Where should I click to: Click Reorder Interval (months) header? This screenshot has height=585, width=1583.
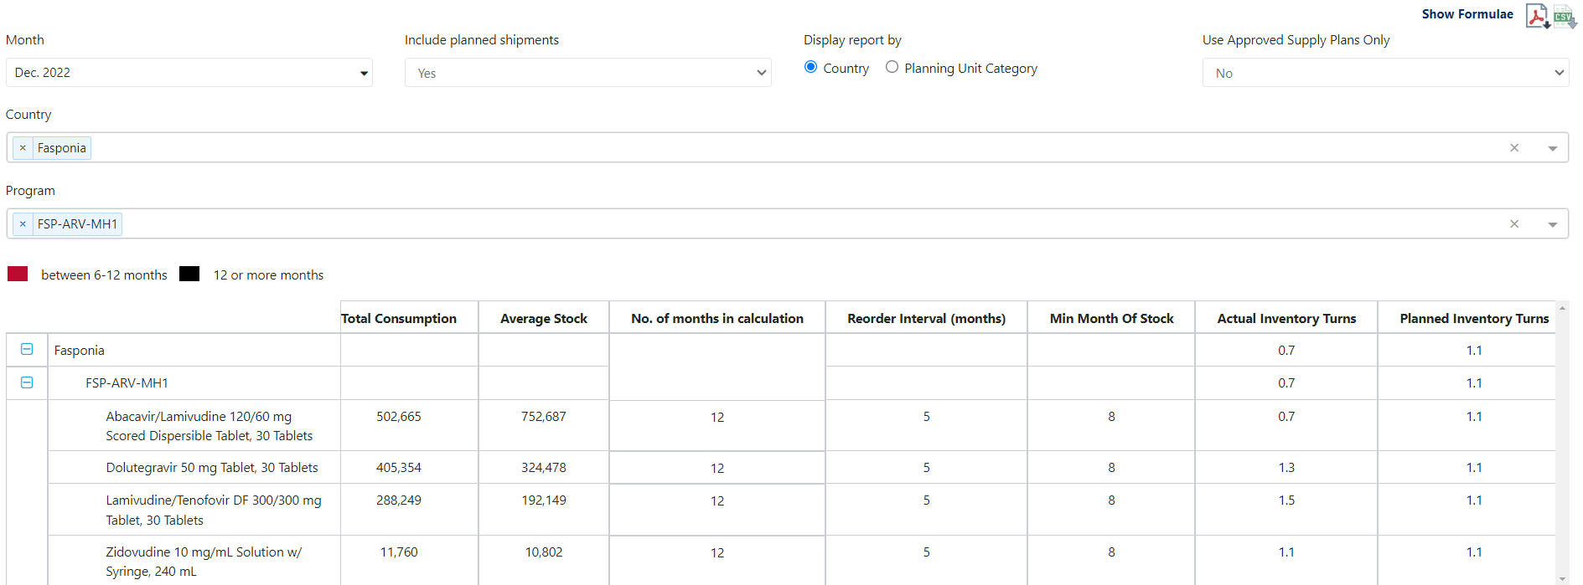pos(926,319)
